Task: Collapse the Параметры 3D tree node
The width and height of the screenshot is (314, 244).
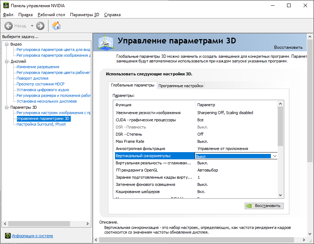Action: click(x=6, y=107)
